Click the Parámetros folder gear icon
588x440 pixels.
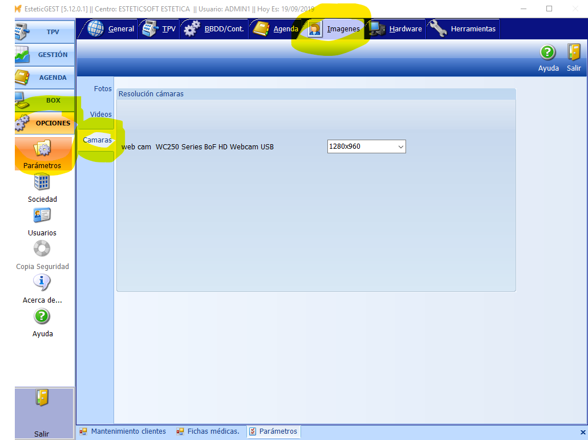(43, 149)
